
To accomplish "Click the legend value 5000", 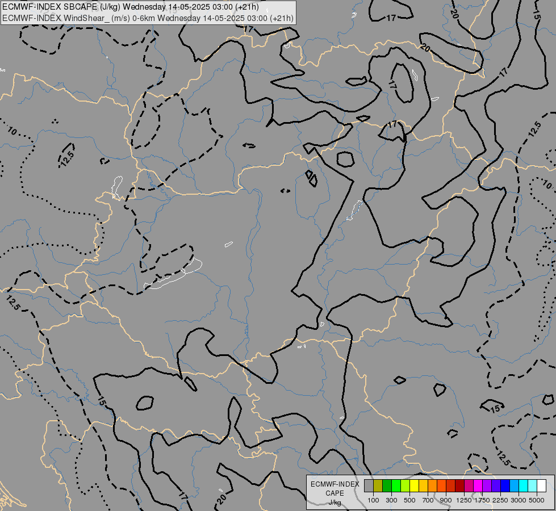I will 537,500.
